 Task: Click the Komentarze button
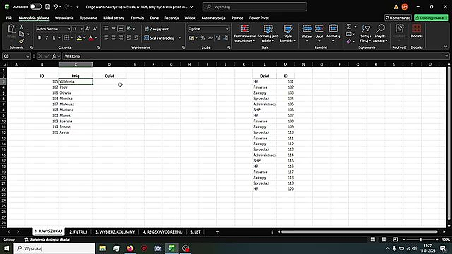[398, 18]
